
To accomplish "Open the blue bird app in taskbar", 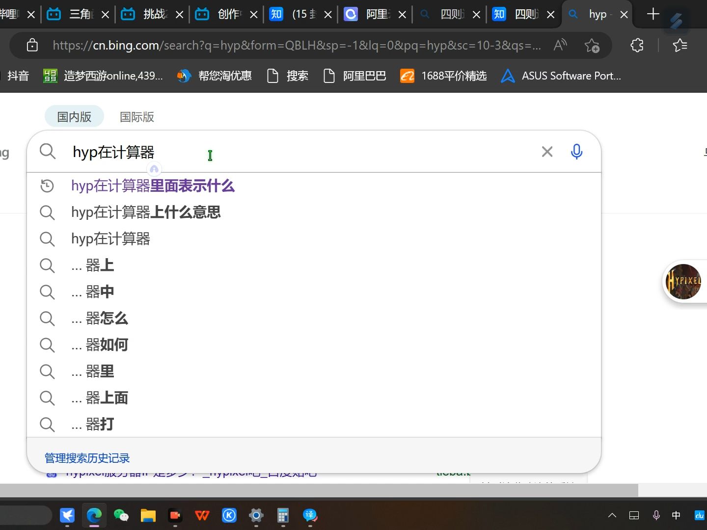I will [67, 515].
